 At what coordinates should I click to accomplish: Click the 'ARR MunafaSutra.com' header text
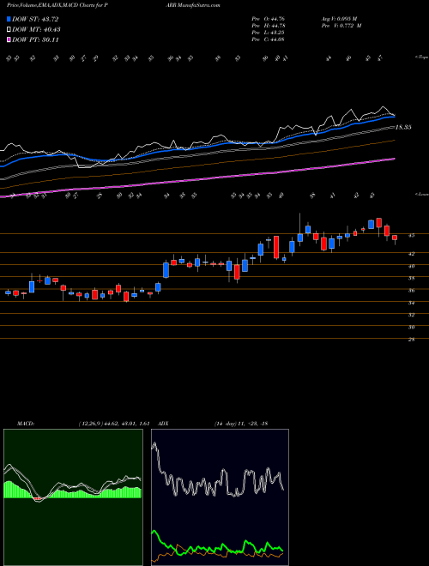coord(193,5)
